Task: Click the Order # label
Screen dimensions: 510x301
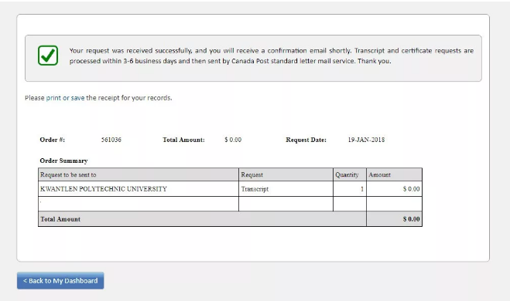Action: [53, 140]
